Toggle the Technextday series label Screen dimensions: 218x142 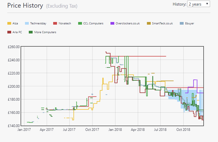tap(38, 23)
